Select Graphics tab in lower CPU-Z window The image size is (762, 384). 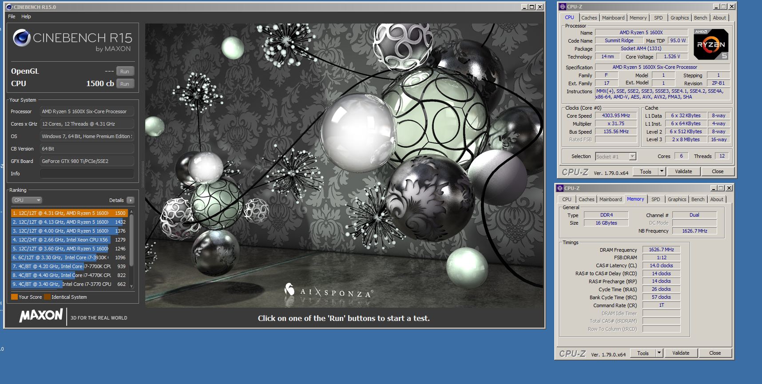[x=677, y=199]
